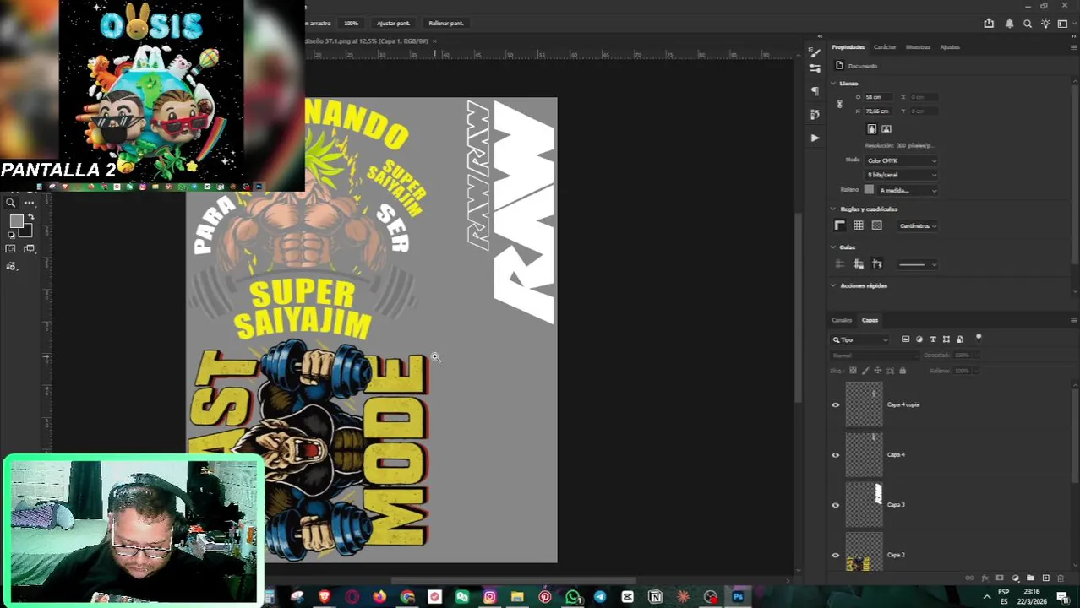
Task: Click the create new group folder icon
Action: click(x=1030, y=578)
